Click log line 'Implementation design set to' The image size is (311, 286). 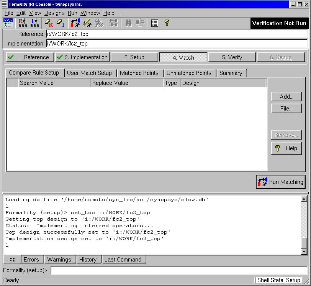click(x=84, y=239)
